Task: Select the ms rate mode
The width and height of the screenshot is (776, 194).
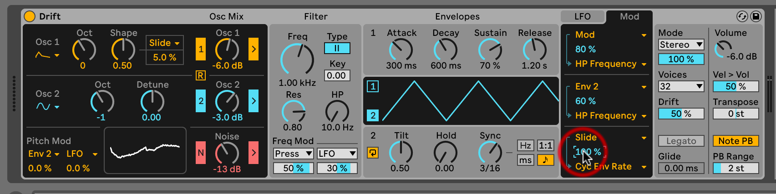Action: [525, 160]
